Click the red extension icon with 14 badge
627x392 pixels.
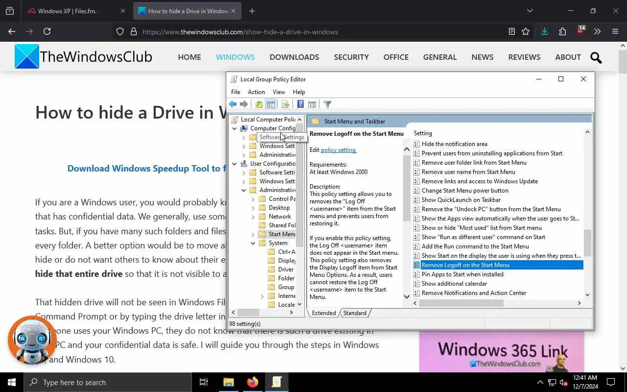580,31
